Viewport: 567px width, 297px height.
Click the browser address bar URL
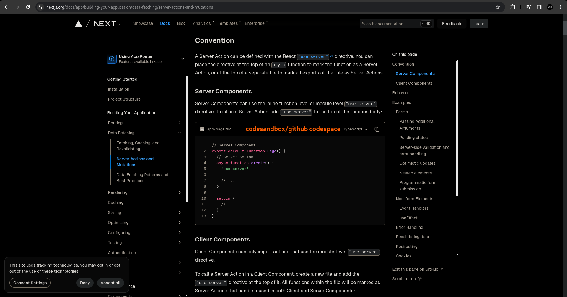click(x=130, y=7)
